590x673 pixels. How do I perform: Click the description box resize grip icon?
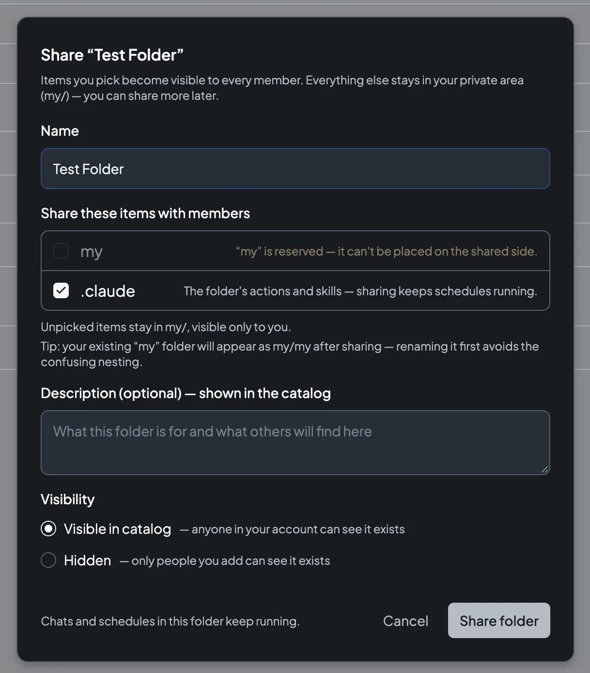(x=544, y=469)
